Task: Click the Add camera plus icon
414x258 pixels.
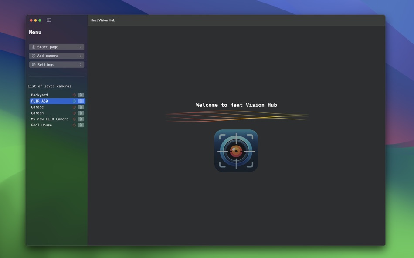Action: click(34, 56)
